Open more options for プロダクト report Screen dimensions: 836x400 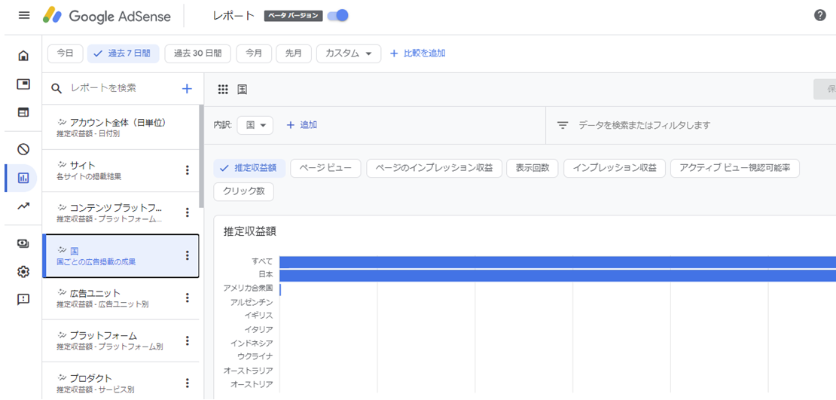(187, 383)
